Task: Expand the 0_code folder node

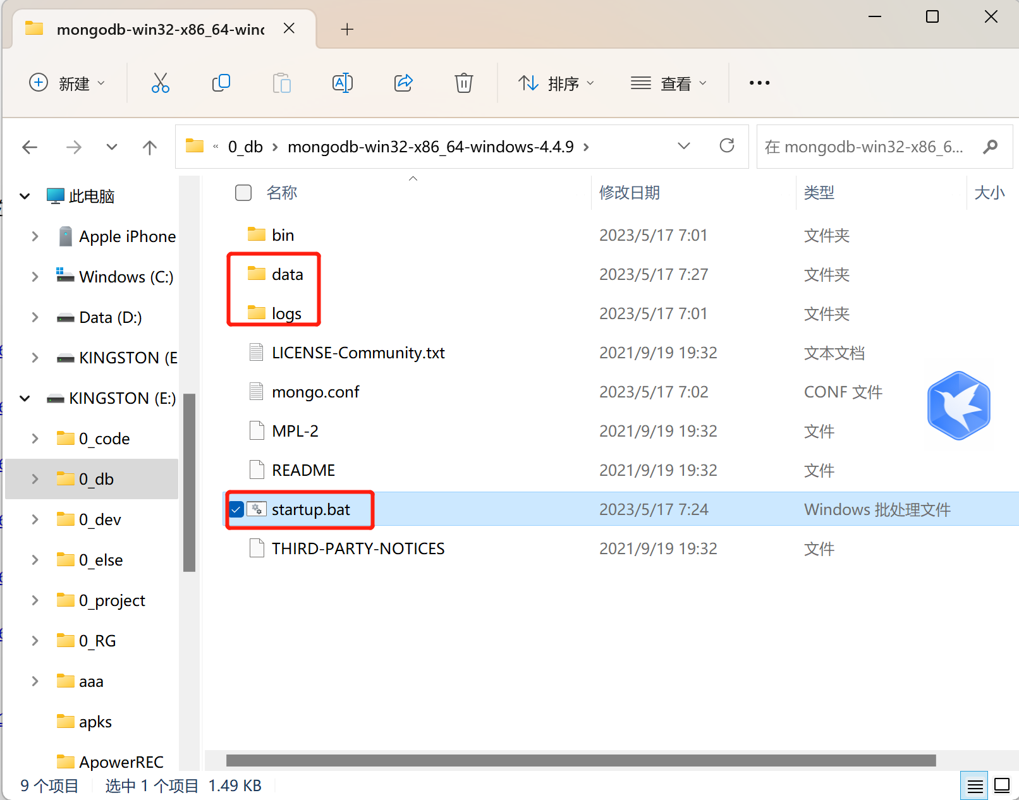Action: click(35, 439)
